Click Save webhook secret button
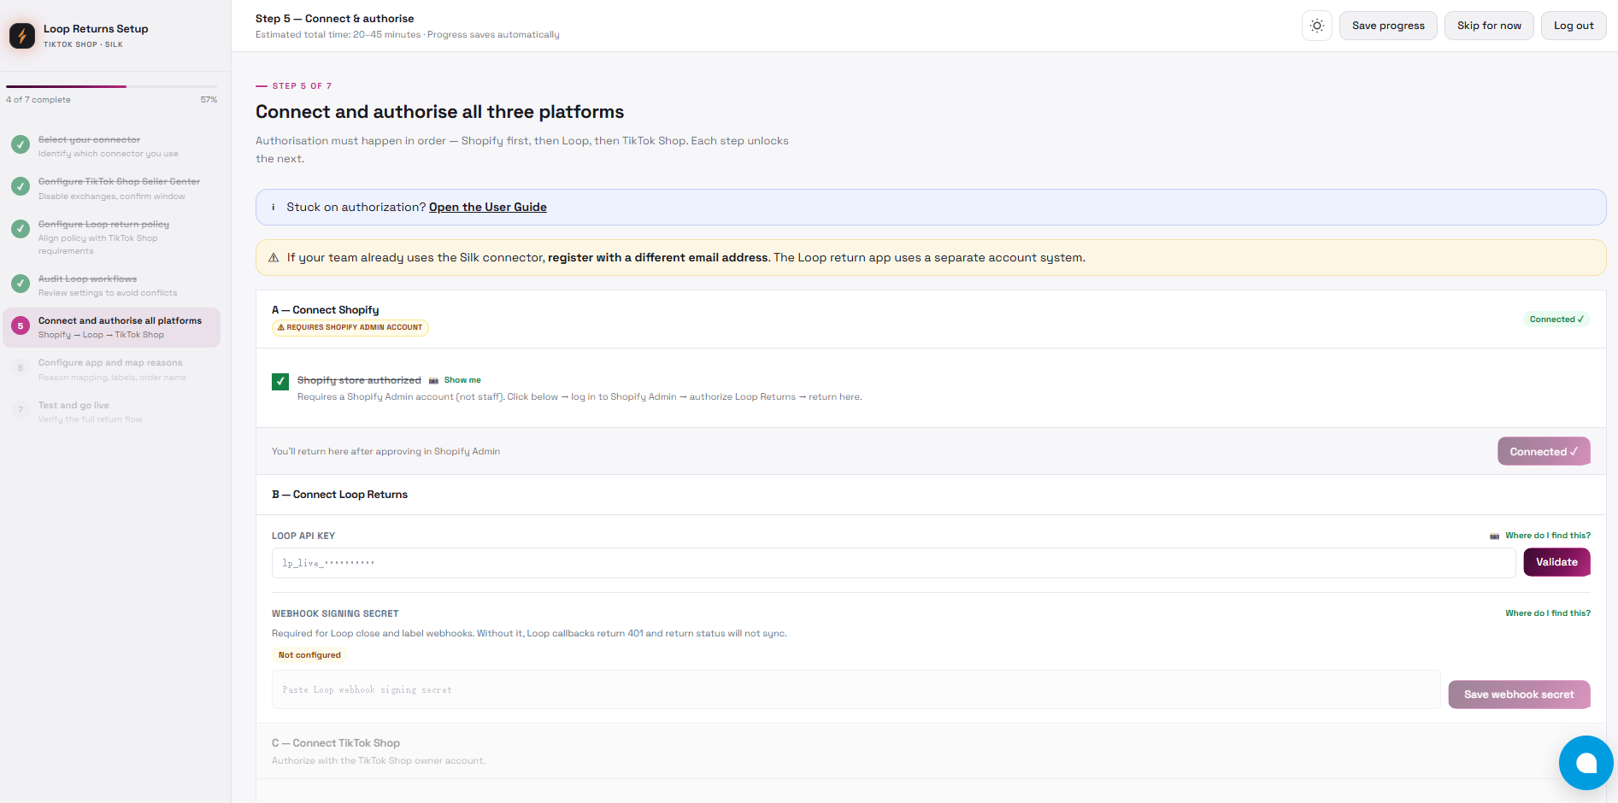 1519,695
